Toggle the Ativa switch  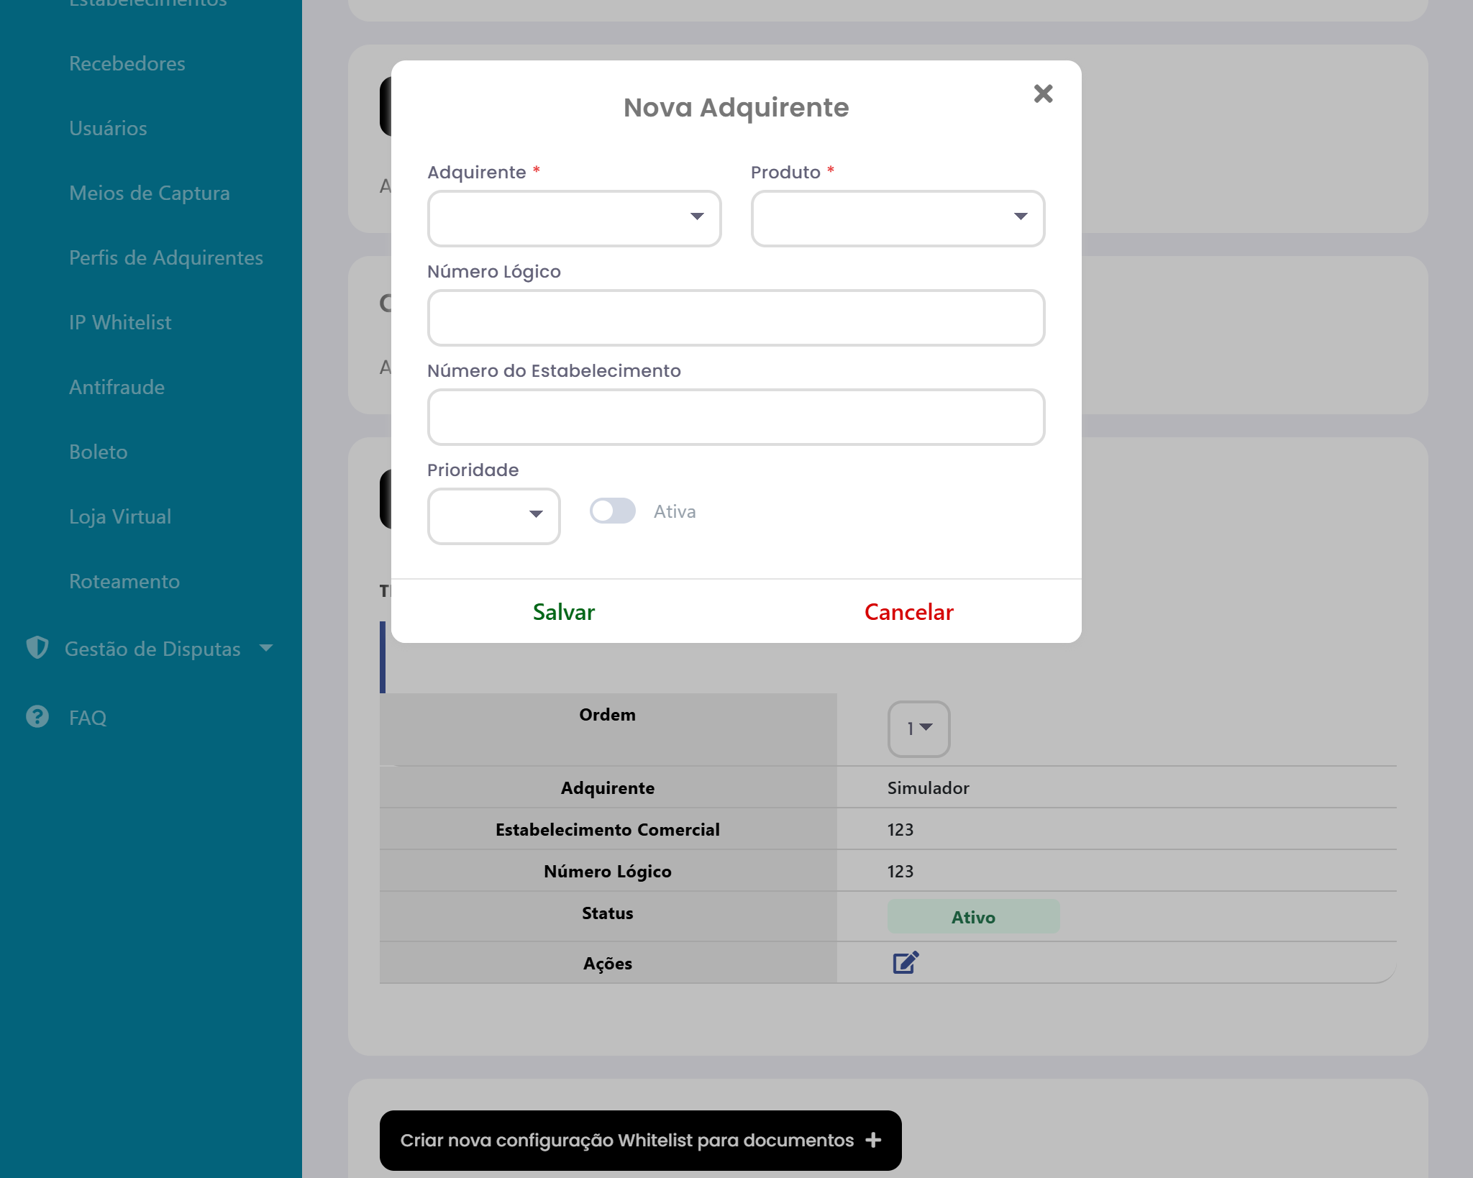coord(613,511)
